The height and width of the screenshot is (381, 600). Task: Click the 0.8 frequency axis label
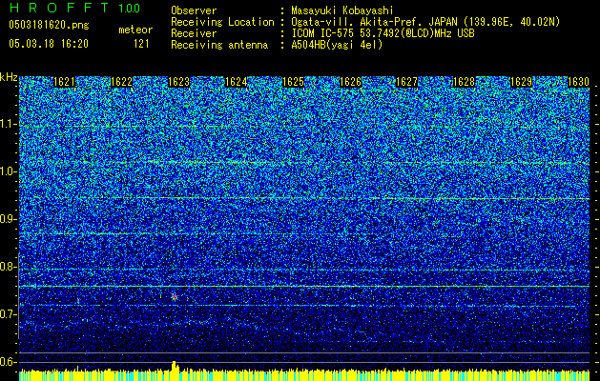pos(9,267)
